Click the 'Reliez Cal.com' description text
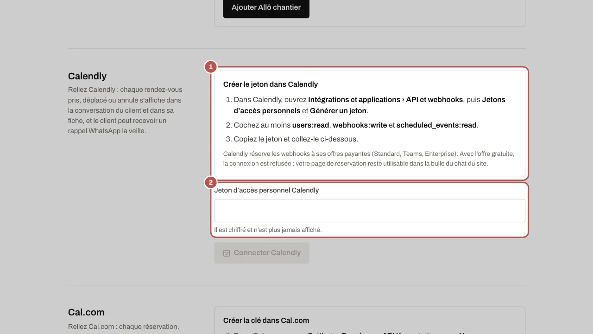Viewport: 593px width, 334px height. tap(123, 327)
